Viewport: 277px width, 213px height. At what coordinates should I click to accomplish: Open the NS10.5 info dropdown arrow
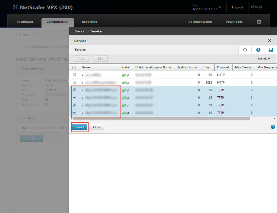pos(220,7)
